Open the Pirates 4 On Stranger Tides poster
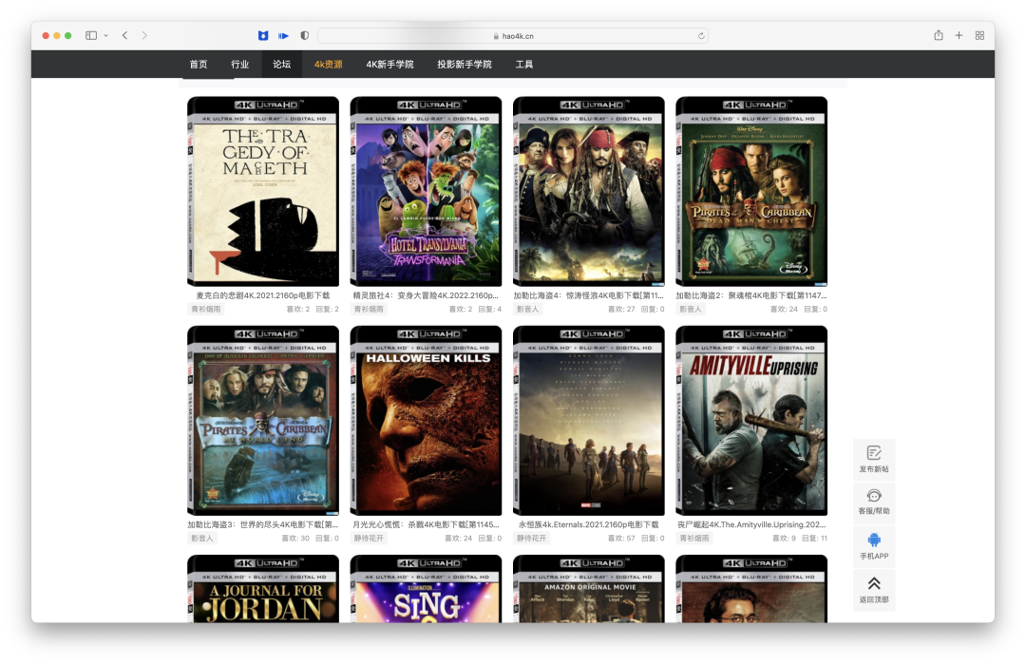 click(589, 191)
